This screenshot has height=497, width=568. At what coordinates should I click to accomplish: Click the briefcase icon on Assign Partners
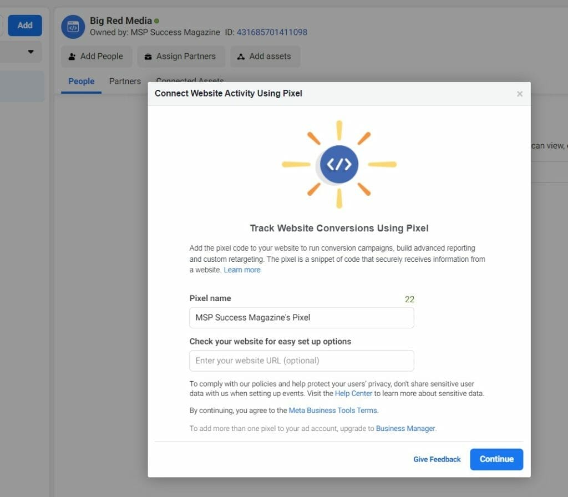coord(148,57)
